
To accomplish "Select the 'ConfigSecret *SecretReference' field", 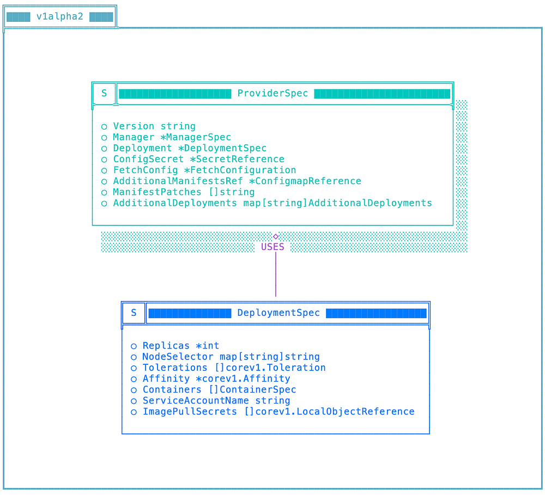I will click(x=198, y=159).
